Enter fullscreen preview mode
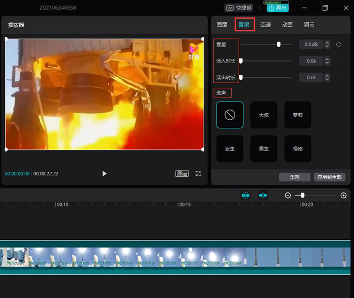354x298 pixels. 198,174
